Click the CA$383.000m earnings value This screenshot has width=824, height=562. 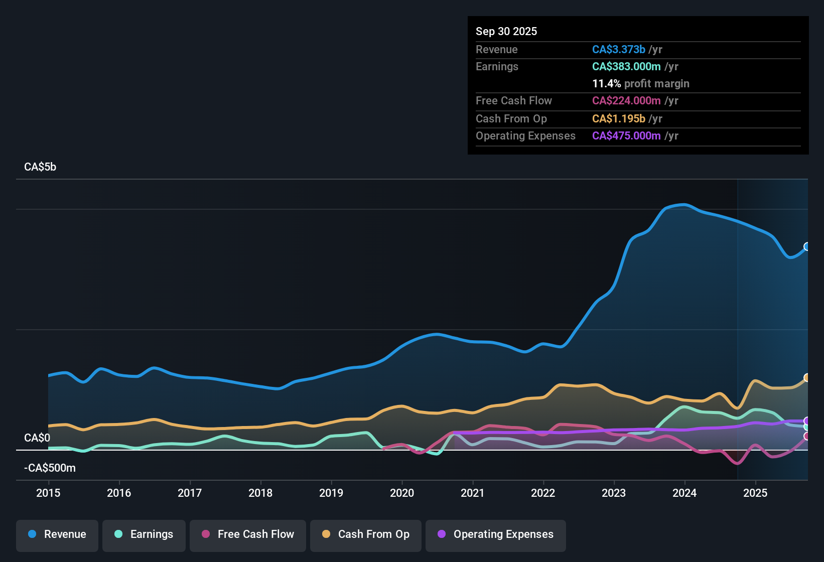tap(626, 67)
